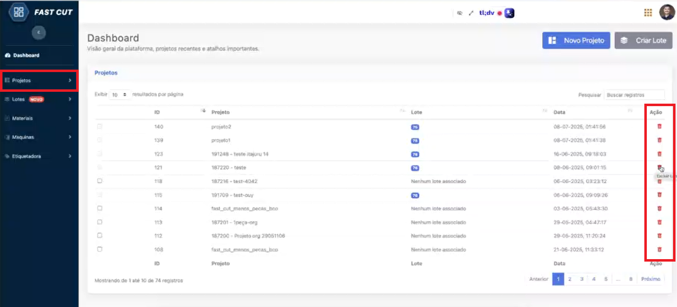Click the tl;dv logo in top bar
Screen dimensions: 677x307
tap(486, 13)
